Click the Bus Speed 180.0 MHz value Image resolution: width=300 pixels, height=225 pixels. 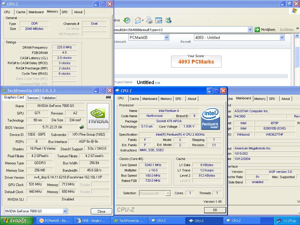coord(153,175)
